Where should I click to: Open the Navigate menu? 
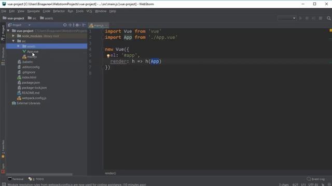tap(33, 11)
